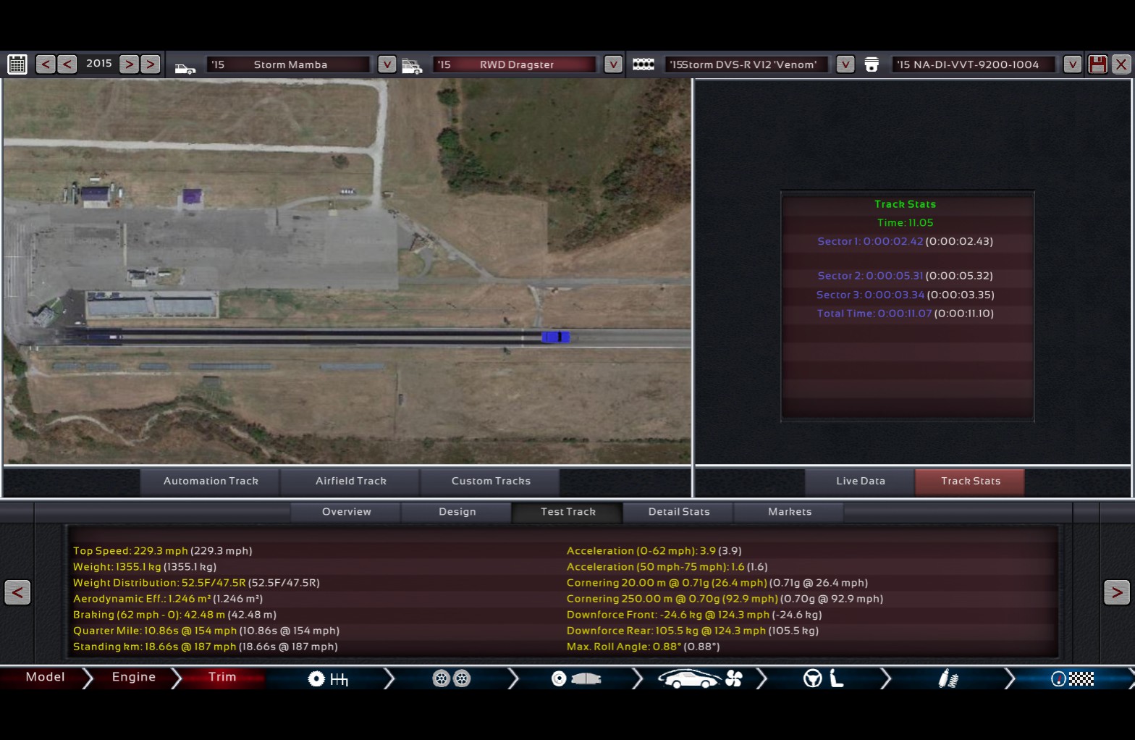Go to next stats page right arrow

[x=1117, y=592]
